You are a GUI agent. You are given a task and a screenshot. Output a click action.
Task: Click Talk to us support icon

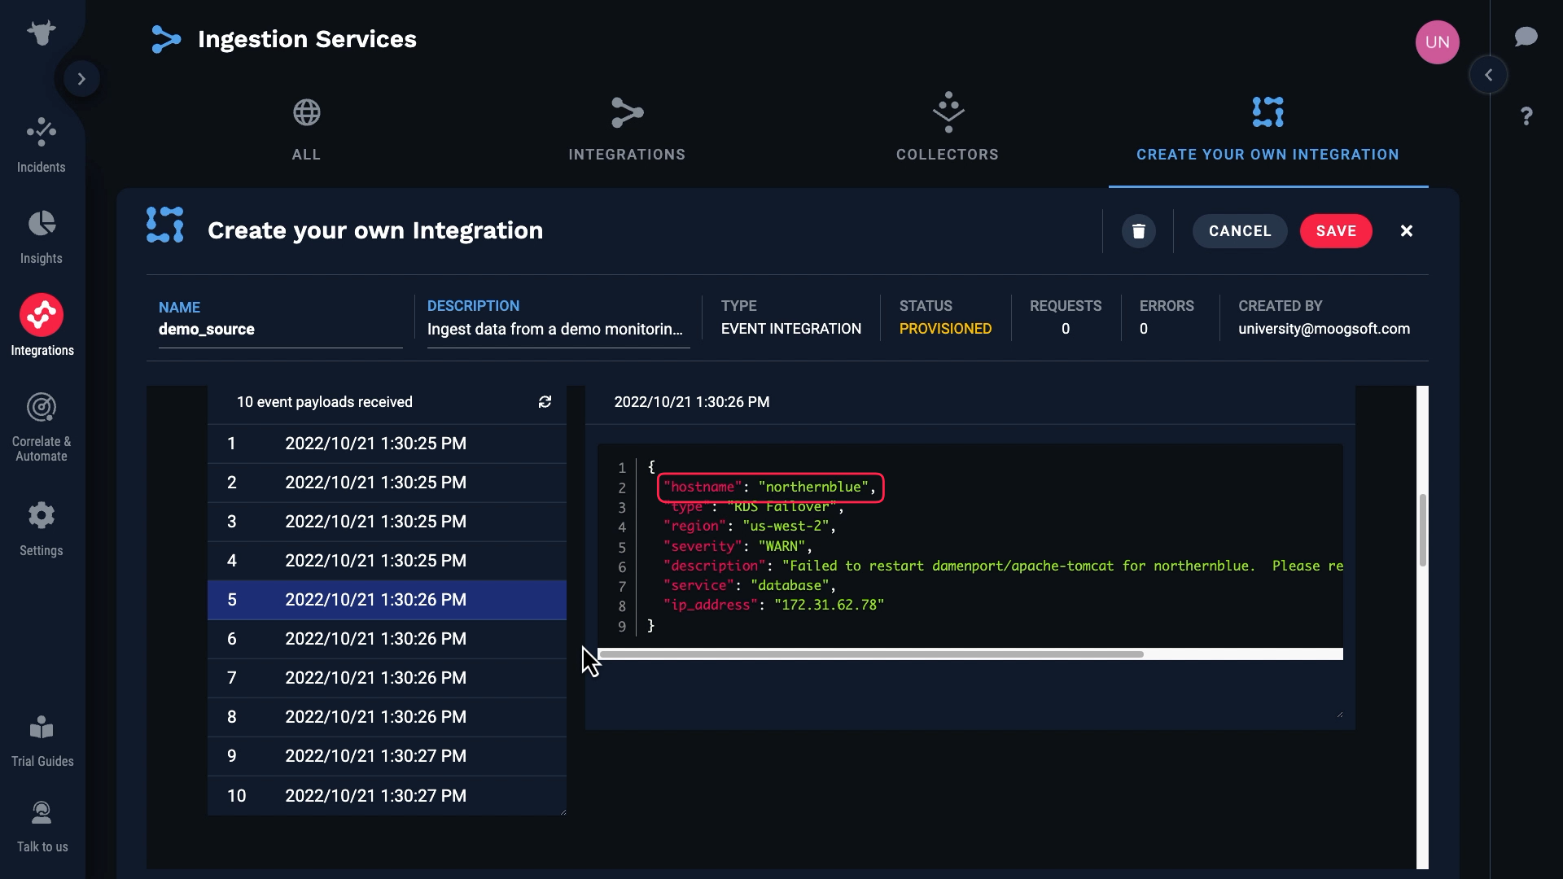click(41, 813)
